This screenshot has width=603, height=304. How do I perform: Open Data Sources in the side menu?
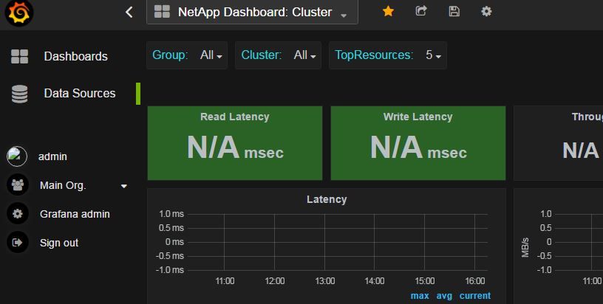click(79, 94)
